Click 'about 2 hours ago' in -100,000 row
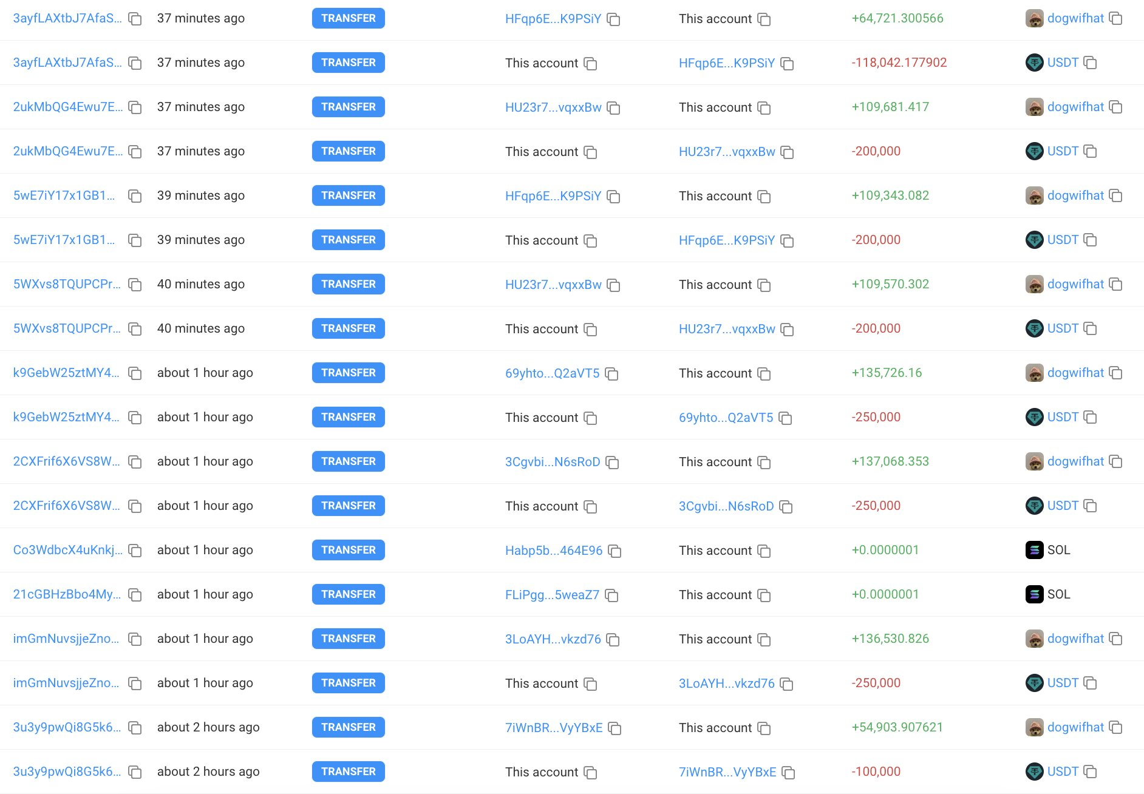This screenshot has height=794, width=1144. [x=208, y=772]
